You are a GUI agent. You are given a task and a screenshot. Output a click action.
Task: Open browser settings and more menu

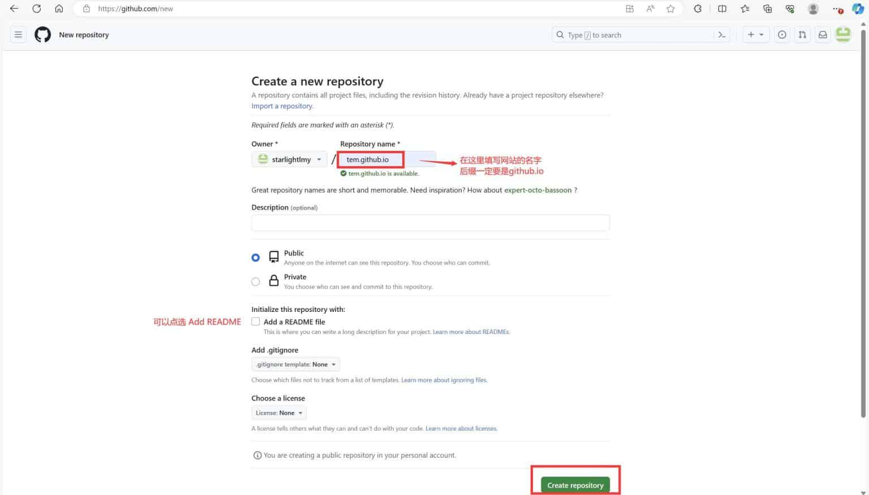pyautogui.click(x=837, y=8)
